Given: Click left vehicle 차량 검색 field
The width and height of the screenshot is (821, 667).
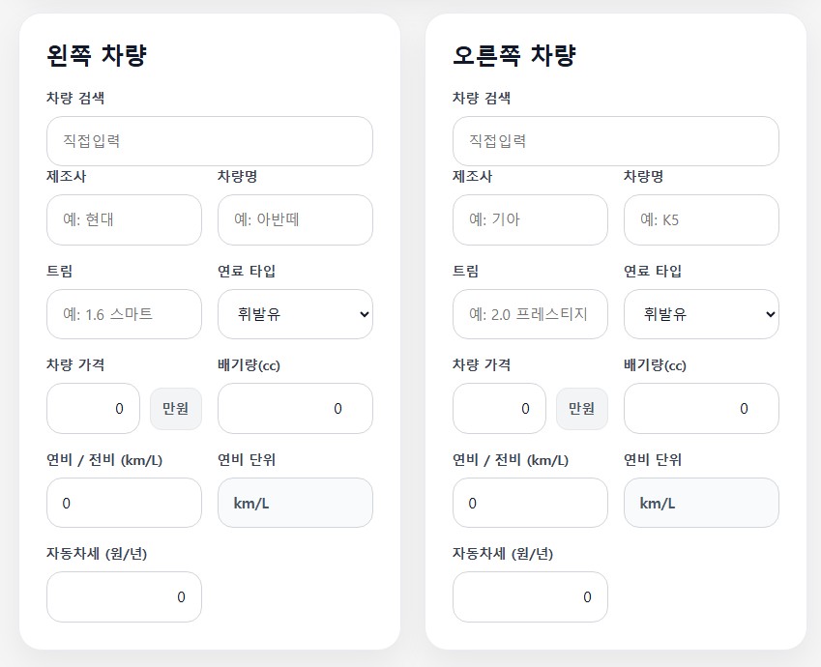Looking at the screenshot, I should click(210, 141).
